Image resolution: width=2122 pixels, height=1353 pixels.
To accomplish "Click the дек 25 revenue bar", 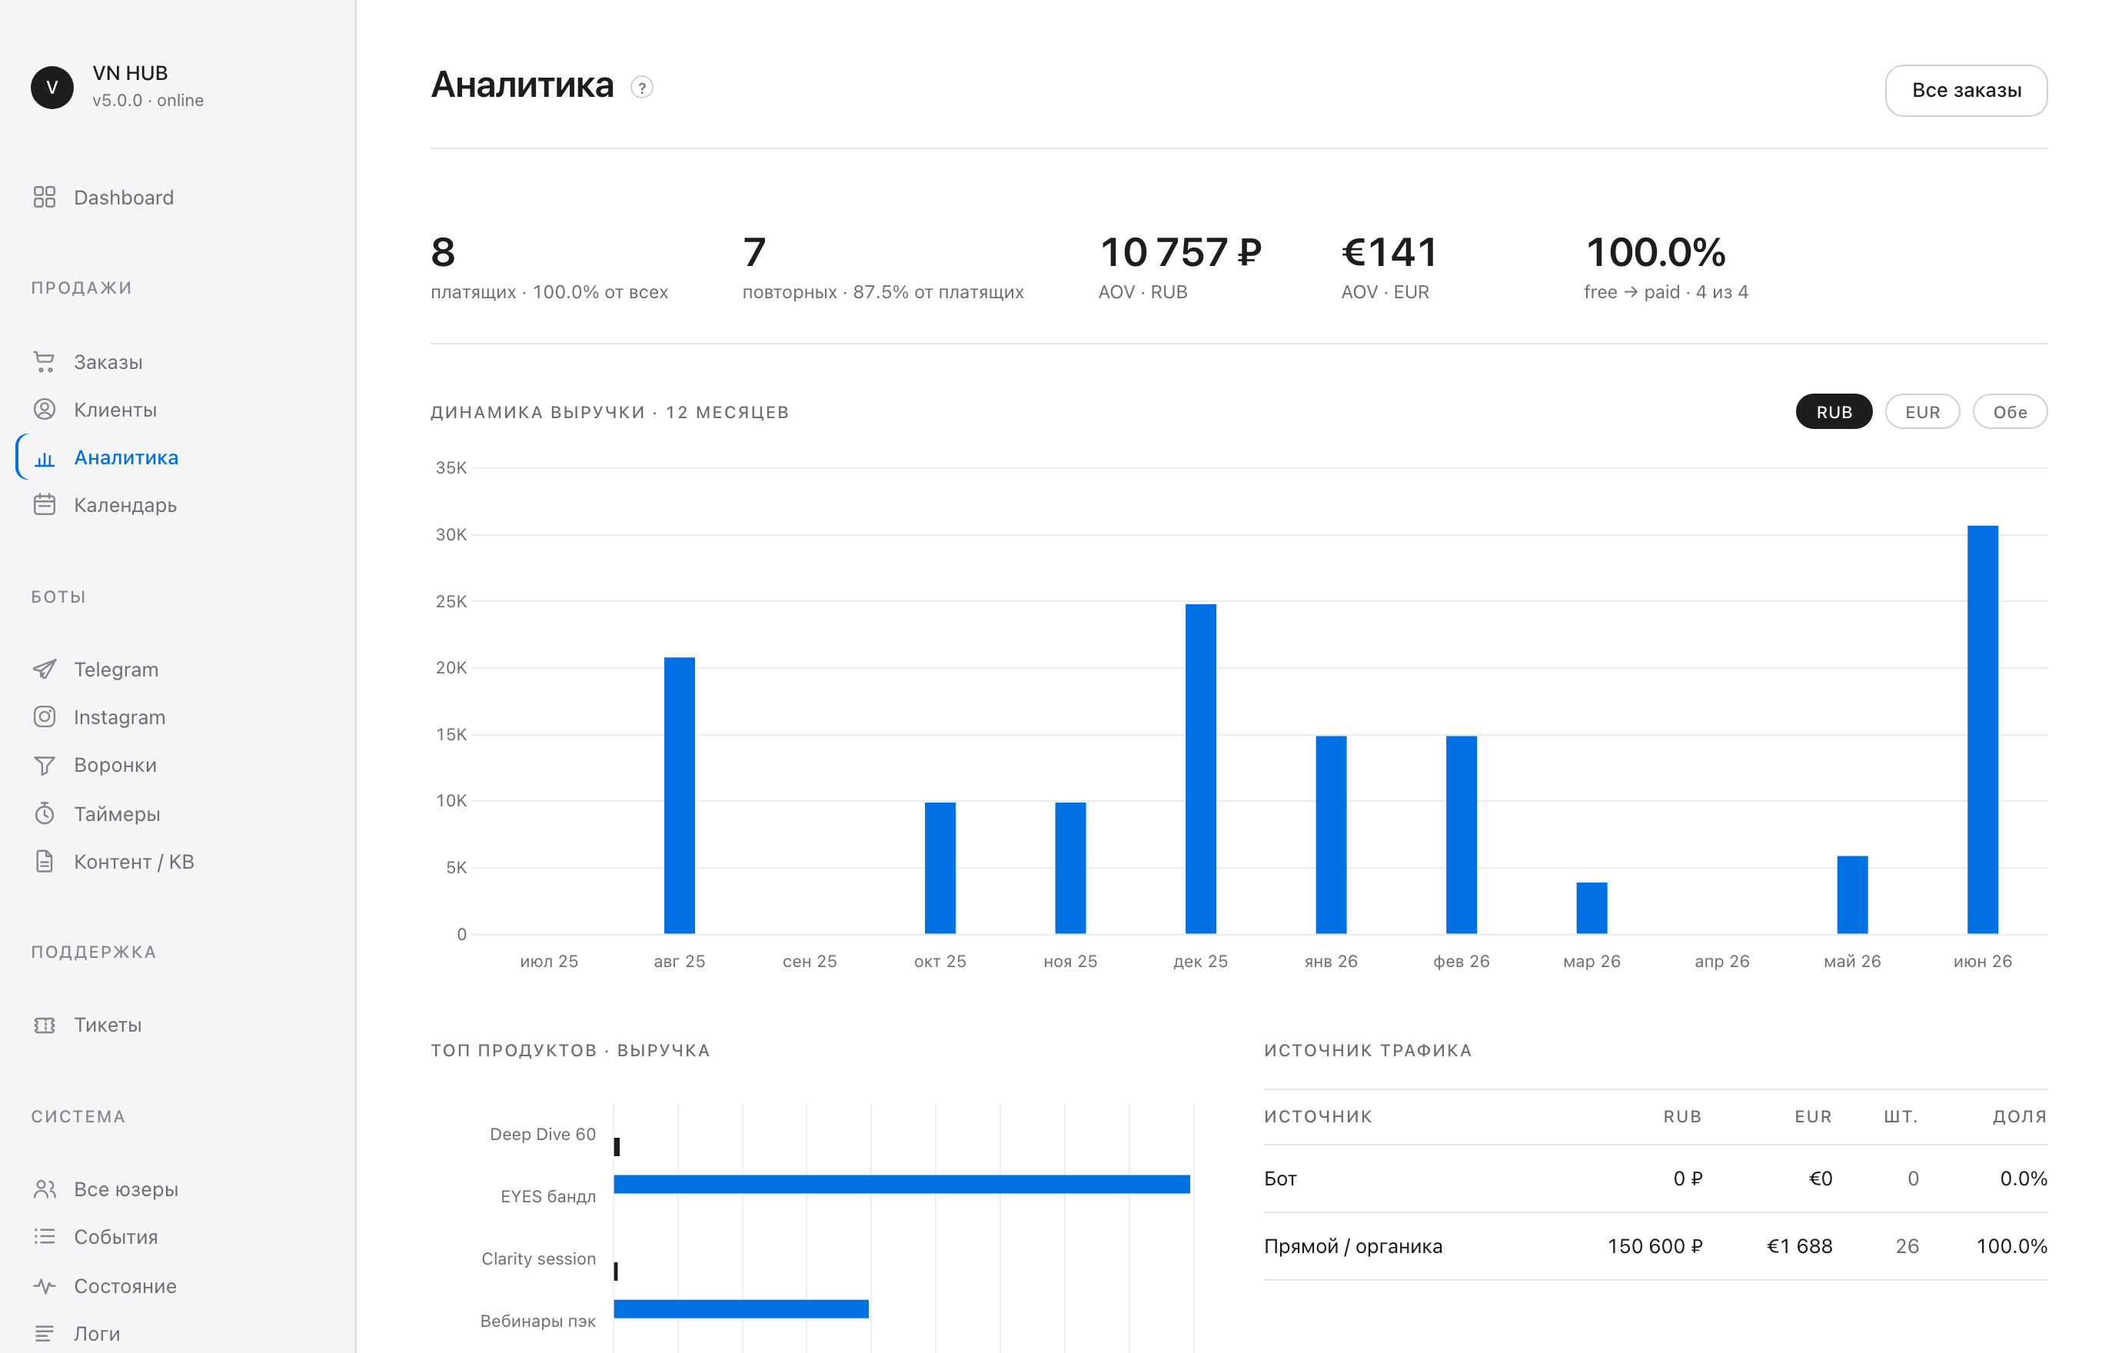I will [1200, 769].
